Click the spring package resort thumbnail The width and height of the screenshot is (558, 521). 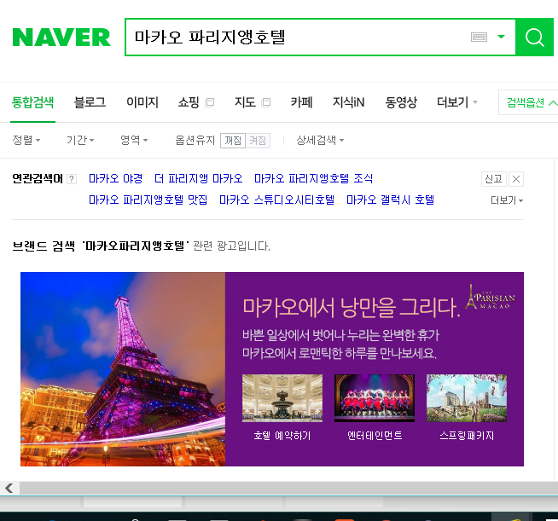[x=467, y=398]
